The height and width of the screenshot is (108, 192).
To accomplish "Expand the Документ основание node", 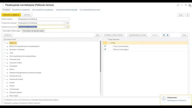I will click(x=5, y=49).
